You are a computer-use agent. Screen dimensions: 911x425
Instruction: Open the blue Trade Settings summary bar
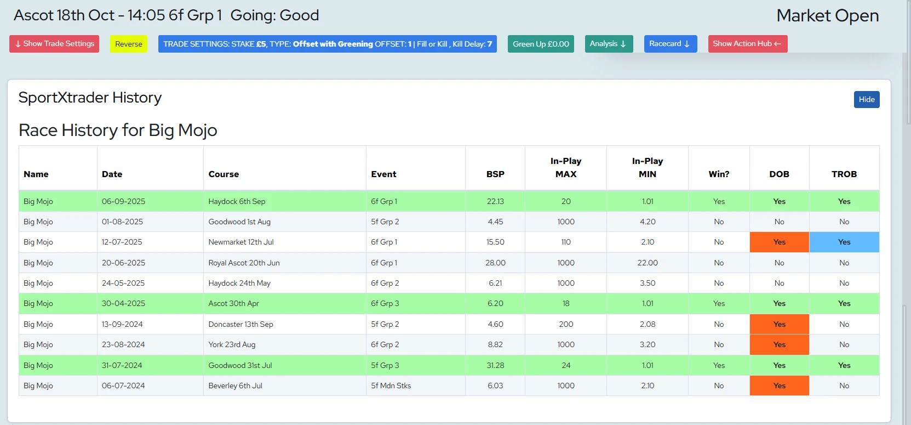tap(327, 44)
